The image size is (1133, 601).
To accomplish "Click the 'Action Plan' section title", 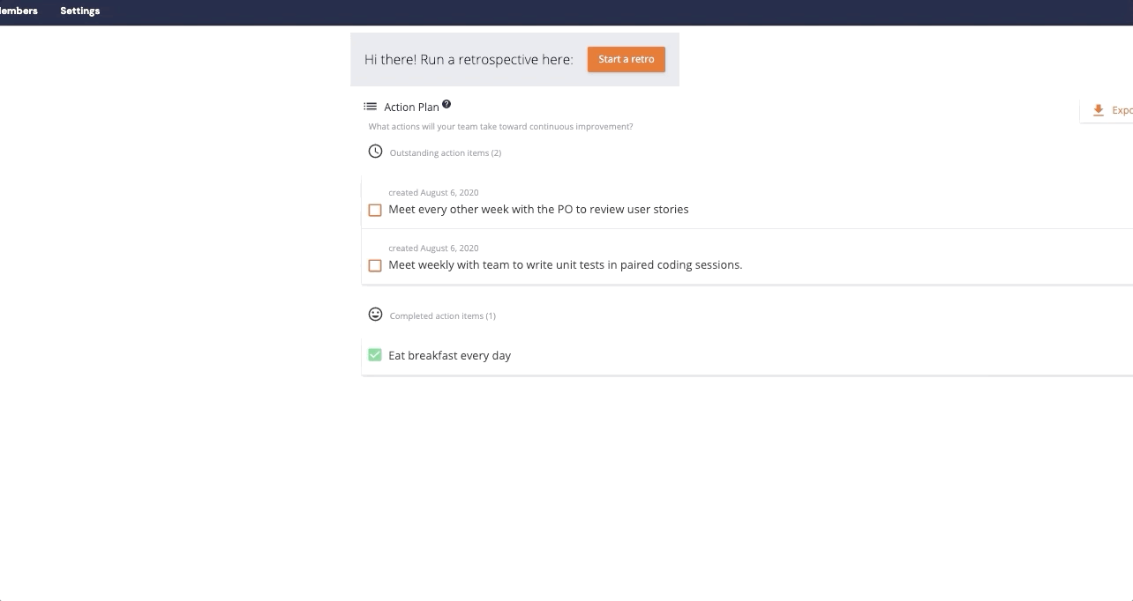I will tap(411, 108).
